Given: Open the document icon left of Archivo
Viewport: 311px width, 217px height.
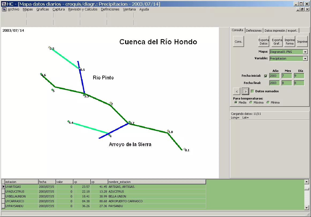Looking at the screenshot, I should pyautogui.click(x=4, y=9).
